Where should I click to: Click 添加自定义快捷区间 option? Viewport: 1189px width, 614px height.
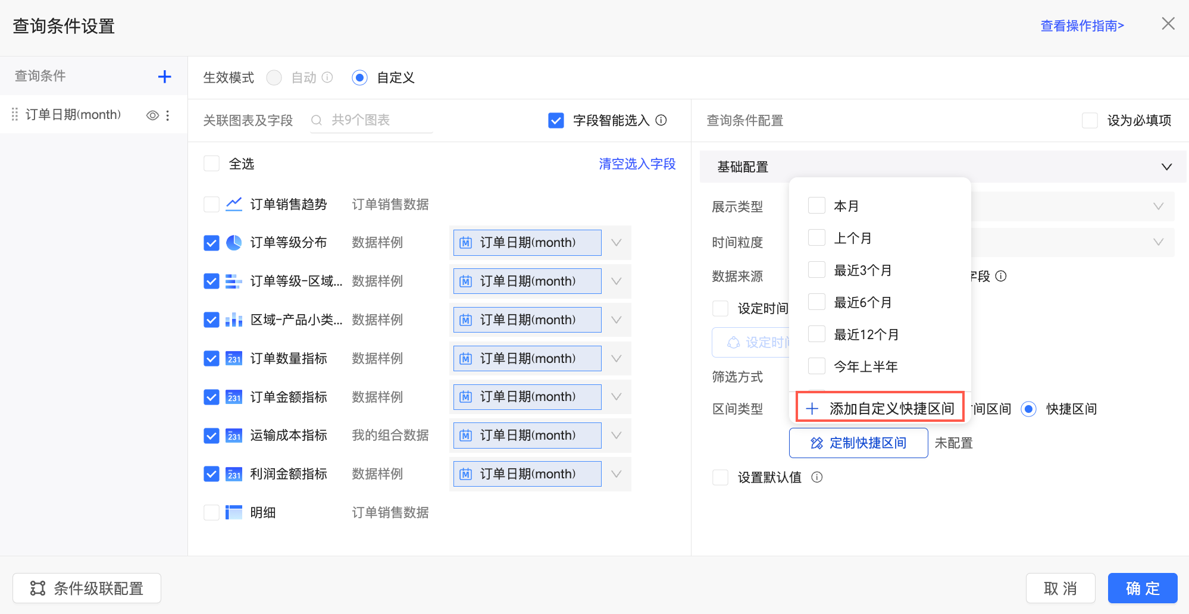(880, 408)
